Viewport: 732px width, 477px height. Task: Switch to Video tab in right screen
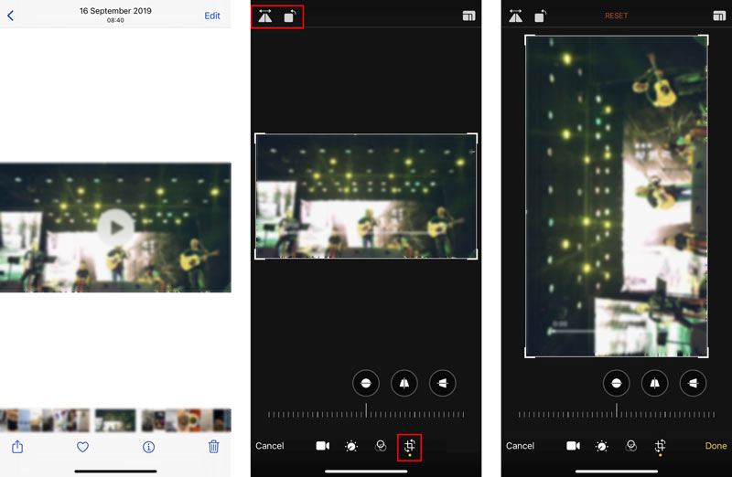(x=574, y=446)
